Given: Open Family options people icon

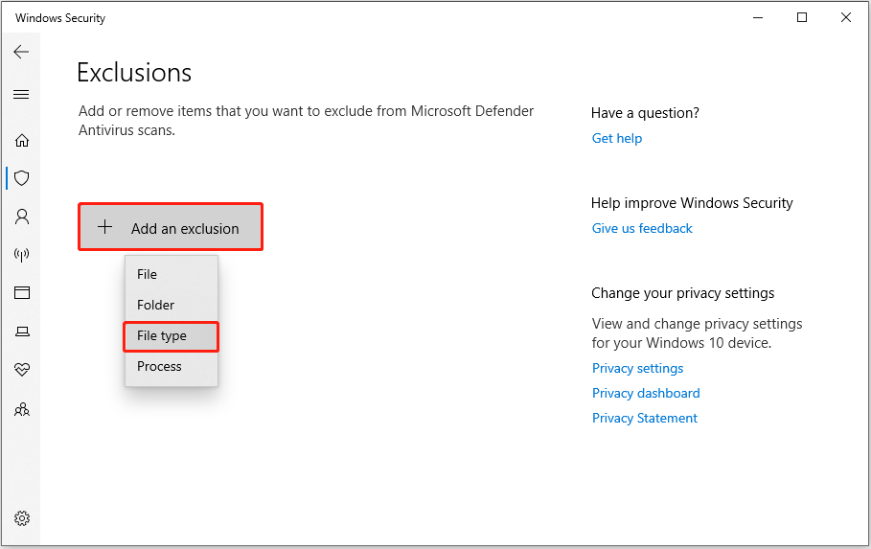Looking at the screenshot, I should (21, 409).
